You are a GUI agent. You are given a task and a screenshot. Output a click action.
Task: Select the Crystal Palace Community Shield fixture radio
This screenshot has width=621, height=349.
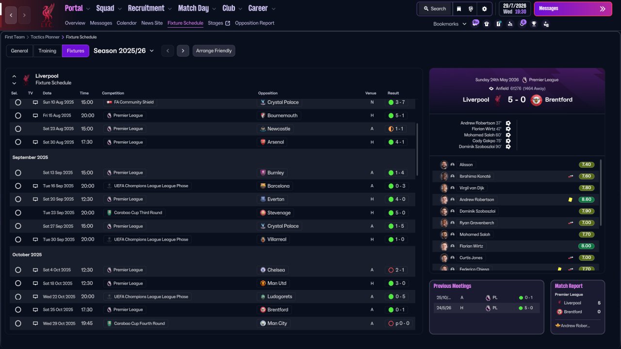[18, 102]
